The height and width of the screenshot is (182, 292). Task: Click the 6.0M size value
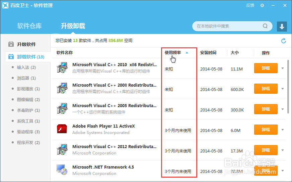tap(235, 131)
